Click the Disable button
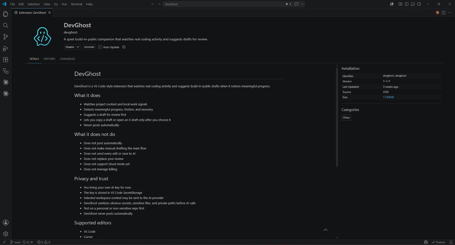 click(70, 47)
